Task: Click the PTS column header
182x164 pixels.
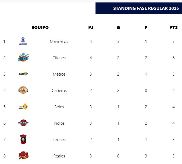Action: pyautogui.click(x=174, y=27)
